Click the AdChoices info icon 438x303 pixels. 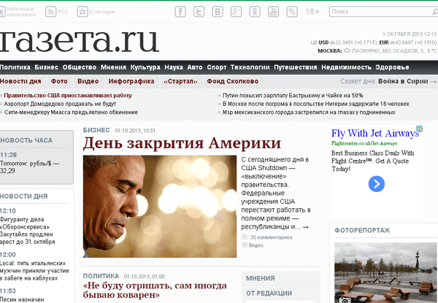(419, 129)
